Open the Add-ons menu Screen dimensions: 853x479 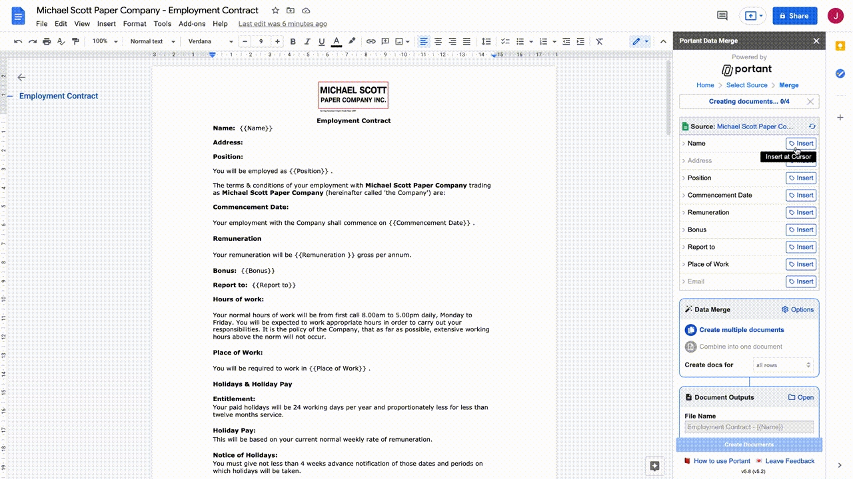click(192, 24)
